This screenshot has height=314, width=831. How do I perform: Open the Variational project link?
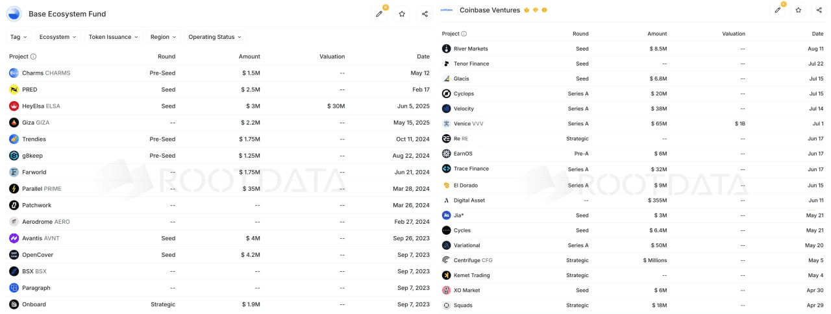tap(467, 245)
